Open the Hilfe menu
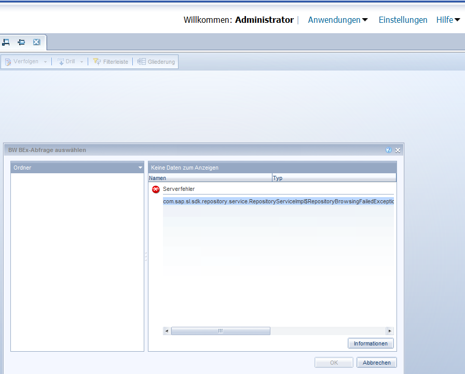465x374 pixels. pos(448,20)
